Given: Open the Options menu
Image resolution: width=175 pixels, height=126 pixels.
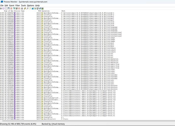Looking at the screenshot, I should pyautogui.click(x=30, y=5).
